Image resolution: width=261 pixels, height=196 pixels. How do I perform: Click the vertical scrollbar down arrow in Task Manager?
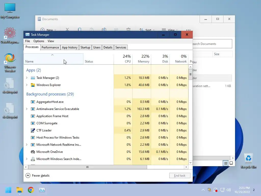click(x=190, y=163)
